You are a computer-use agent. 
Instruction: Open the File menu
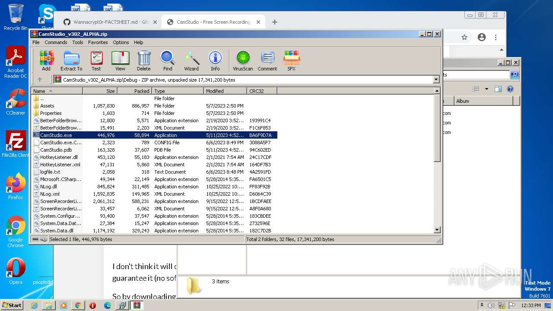[x=36, y=42]
